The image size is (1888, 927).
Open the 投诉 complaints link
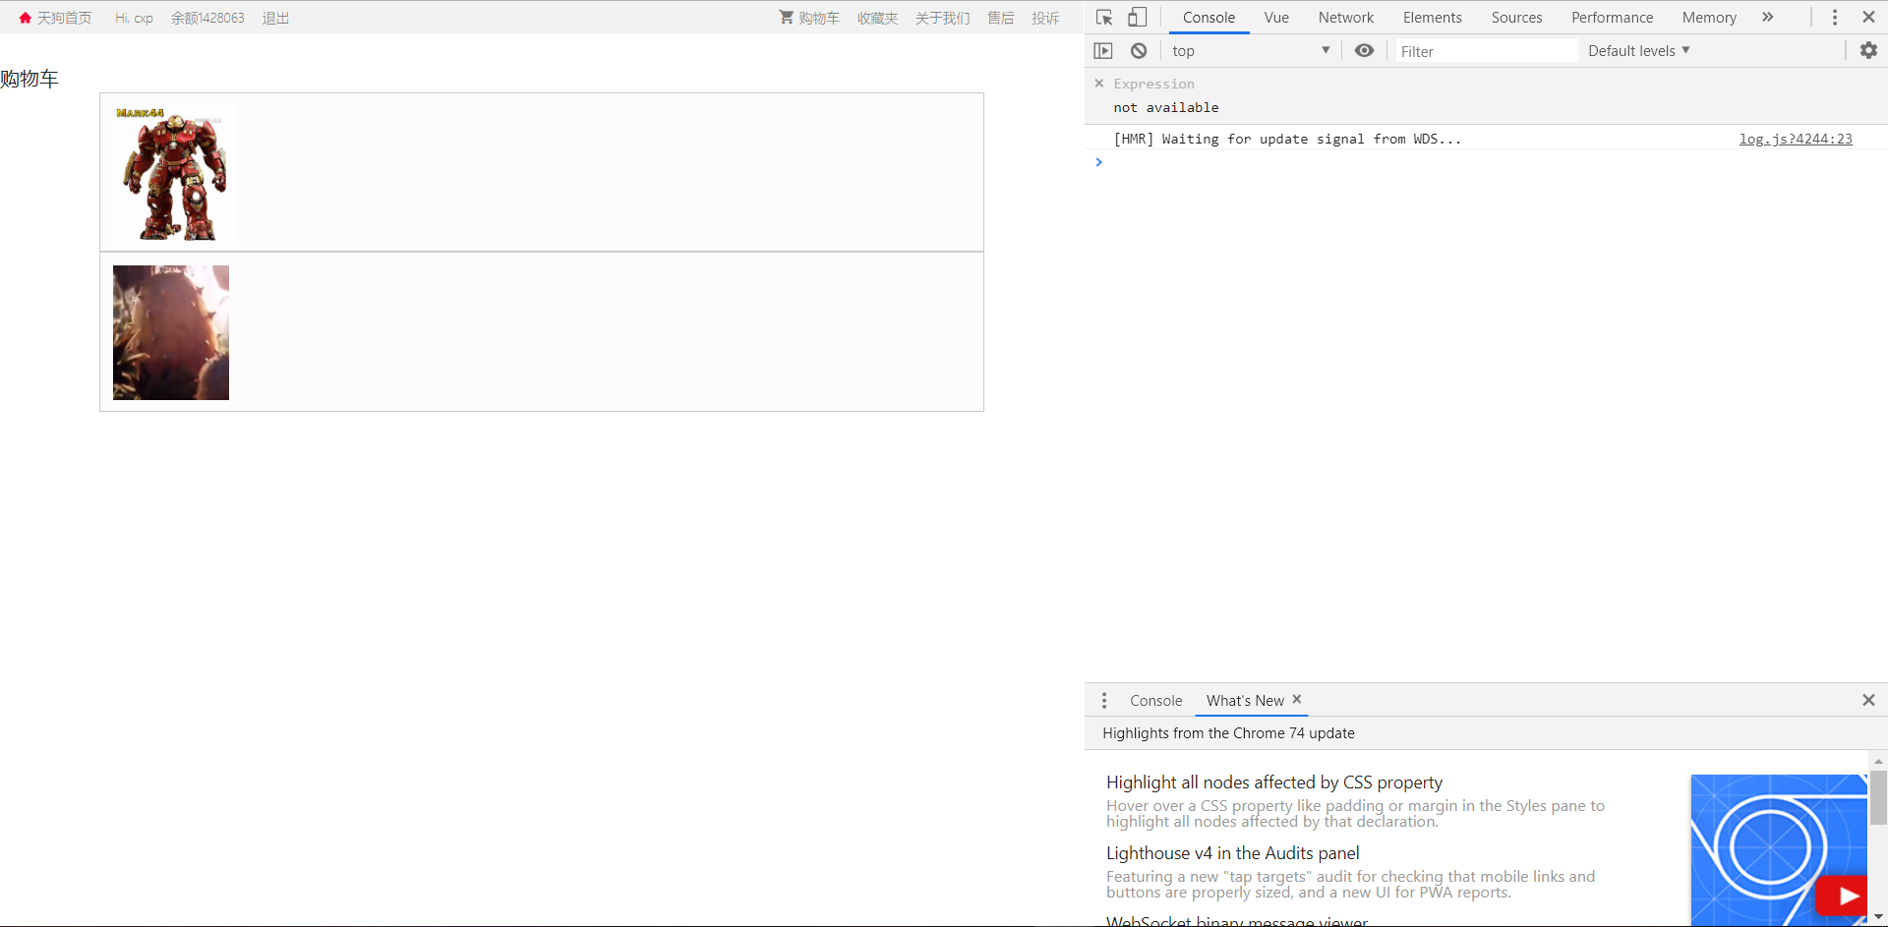click(x=1045, y=18)
